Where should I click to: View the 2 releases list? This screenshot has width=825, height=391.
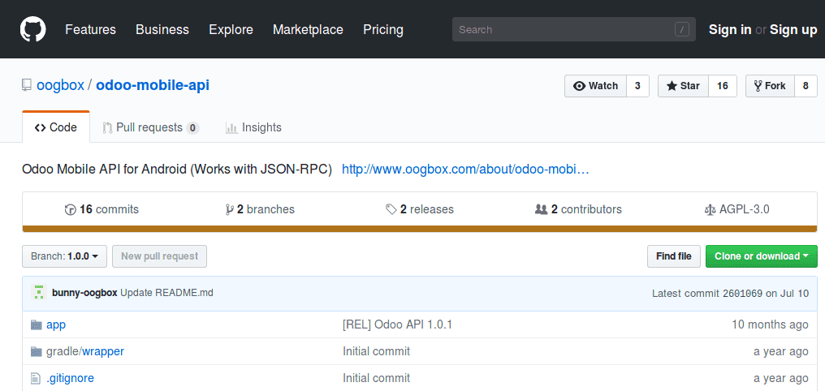click(419, 209)
